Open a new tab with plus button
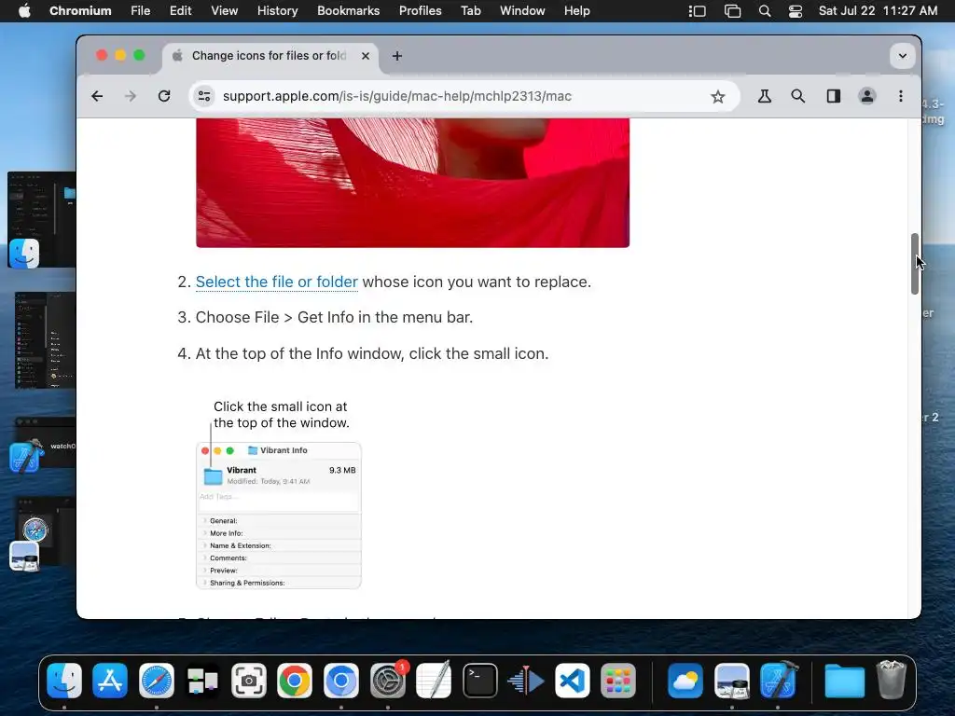 397,56
